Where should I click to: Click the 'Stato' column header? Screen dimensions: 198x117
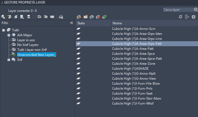pos(81,23)
